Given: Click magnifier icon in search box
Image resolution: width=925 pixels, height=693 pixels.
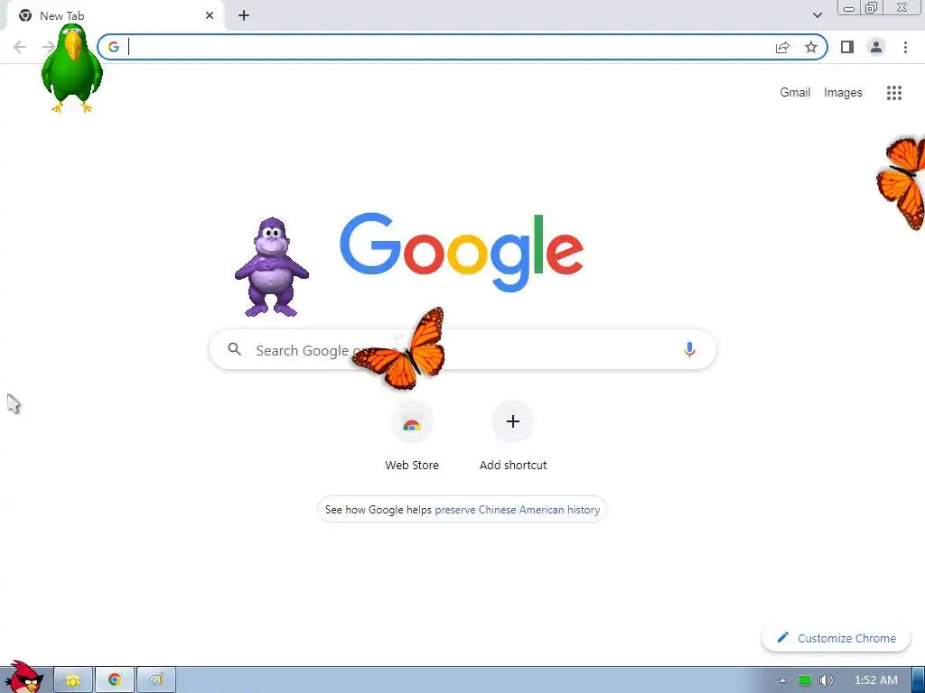Looking at the screenshot, I should (x=235, y=349).
